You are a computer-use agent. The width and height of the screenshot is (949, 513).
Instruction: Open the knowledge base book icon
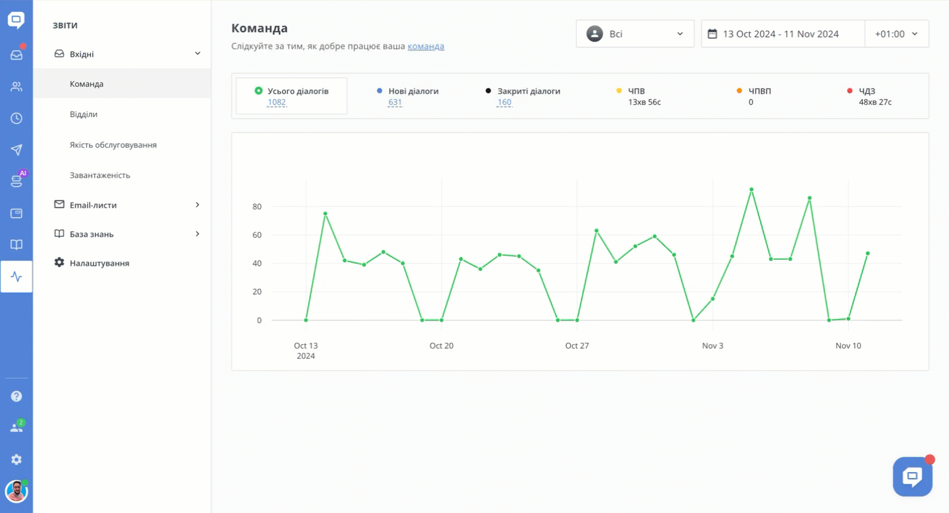tap(16, 245)
